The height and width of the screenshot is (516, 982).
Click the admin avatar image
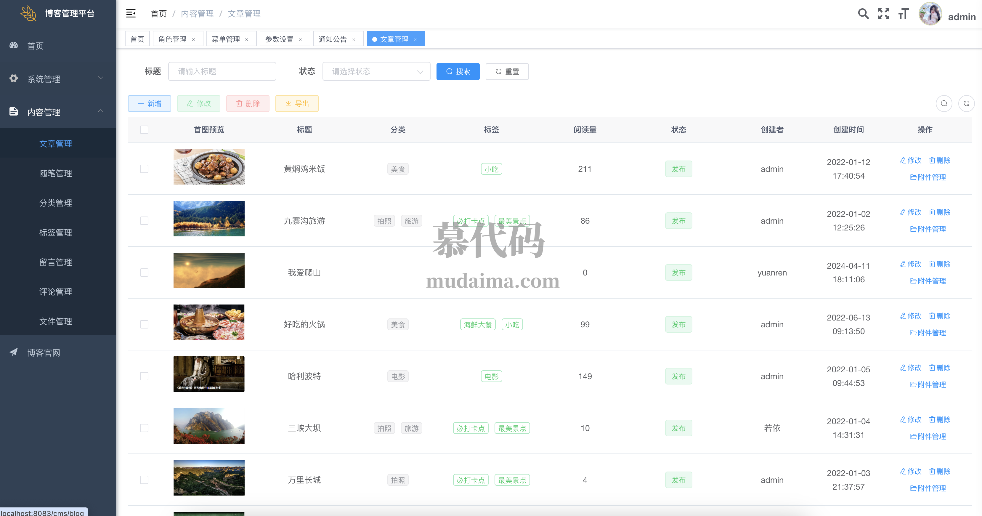pyautogui.click(x=930, y=14)
